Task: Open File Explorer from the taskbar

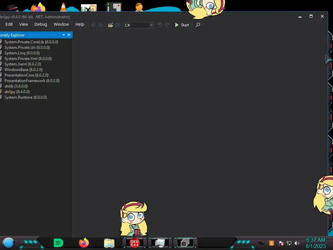Action: (109, 243)
